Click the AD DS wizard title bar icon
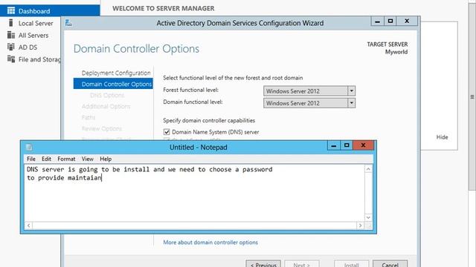Screen dimensions: 476x267 pyautogui.click(x=68, y=23)
